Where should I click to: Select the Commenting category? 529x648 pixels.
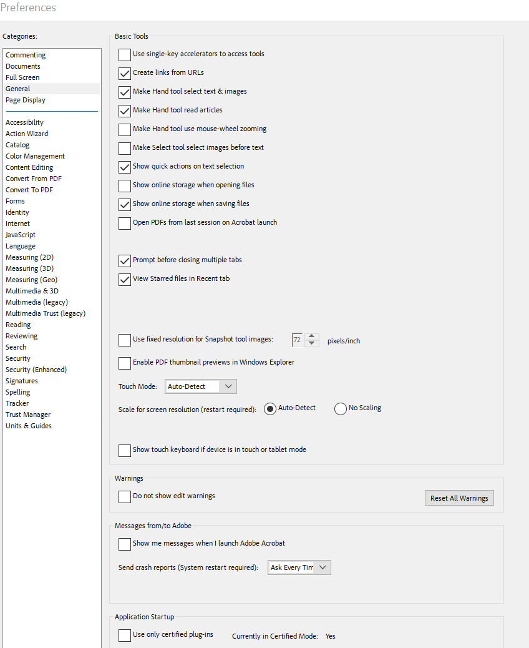[25, 54]
